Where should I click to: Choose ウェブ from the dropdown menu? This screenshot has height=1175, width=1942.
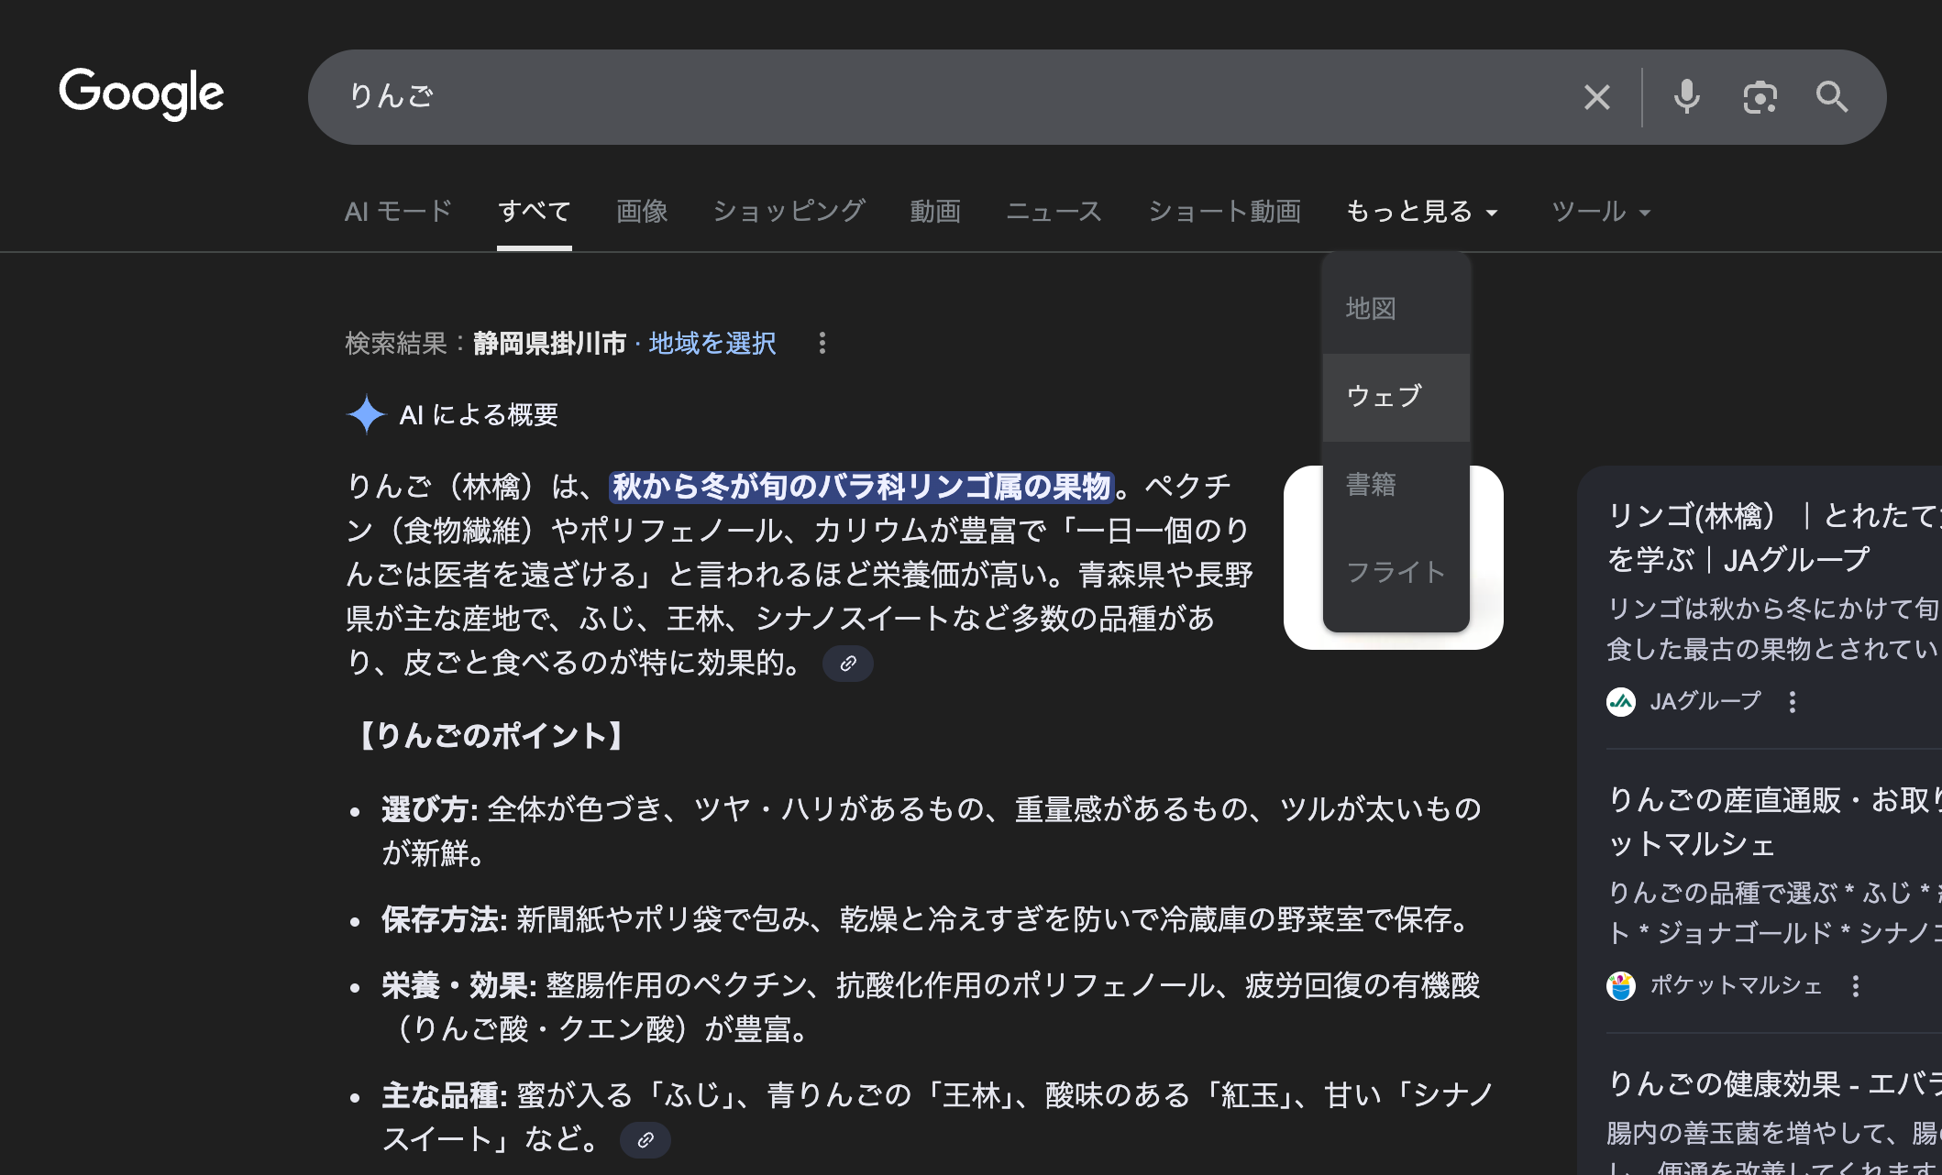click(x=1396, y=397)
